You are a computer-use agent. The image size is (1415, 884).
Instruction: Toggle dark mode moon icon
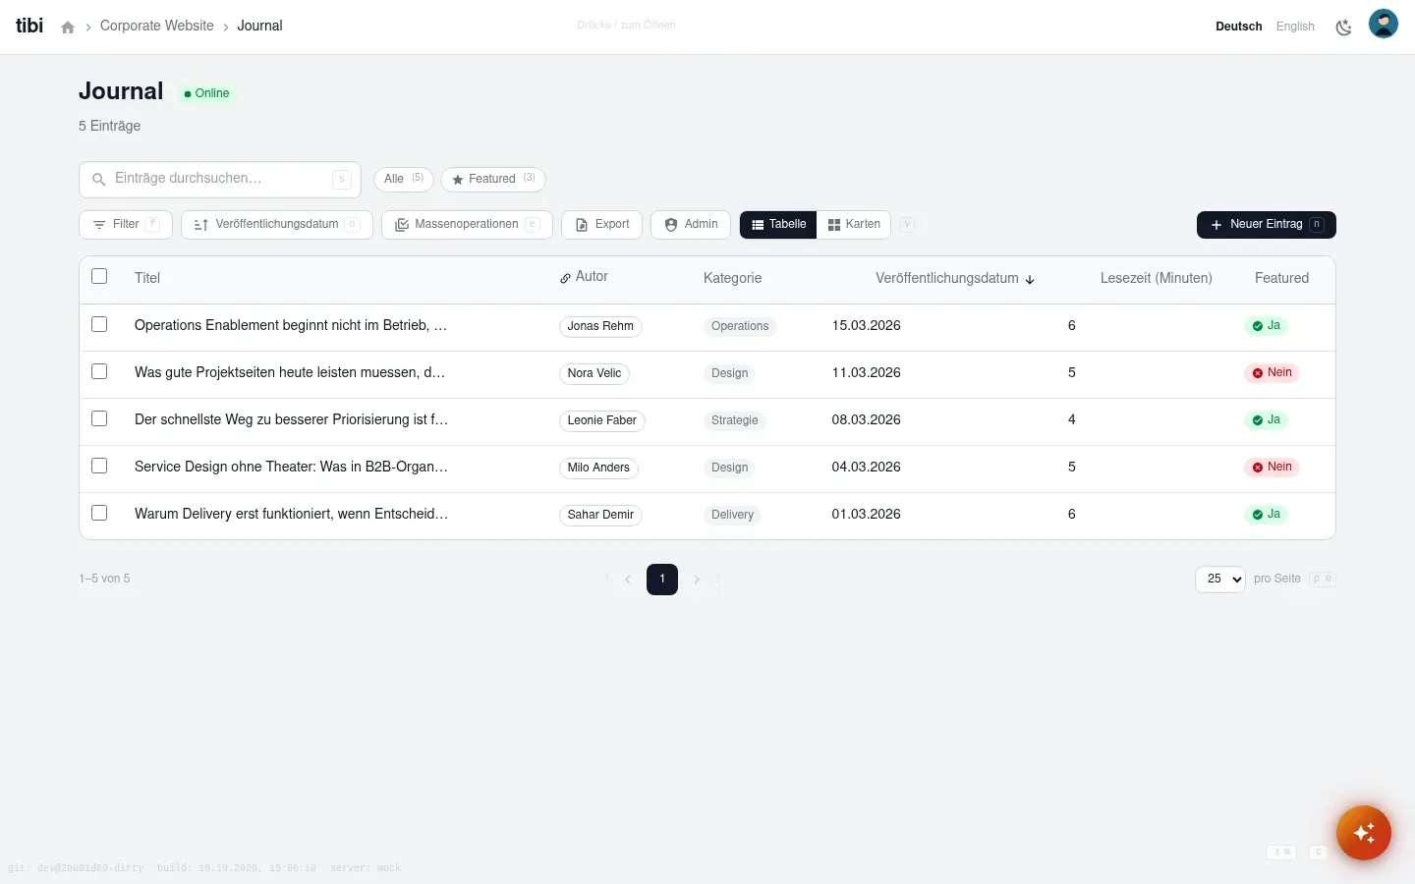[1343, 28]
